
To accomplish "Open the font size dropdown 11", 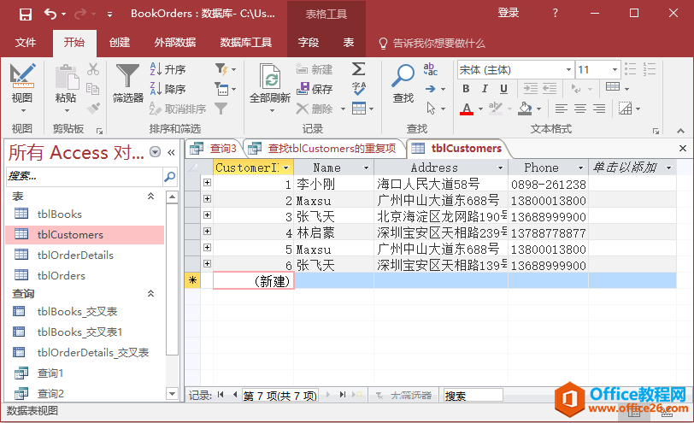I will pyautogui.click(x=615, y=70).
